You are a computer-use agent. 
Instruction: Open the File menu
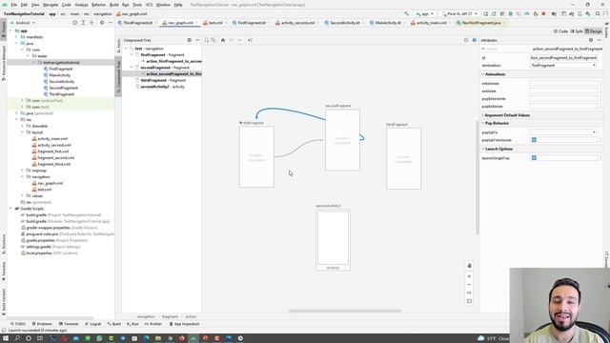[13, 5]
